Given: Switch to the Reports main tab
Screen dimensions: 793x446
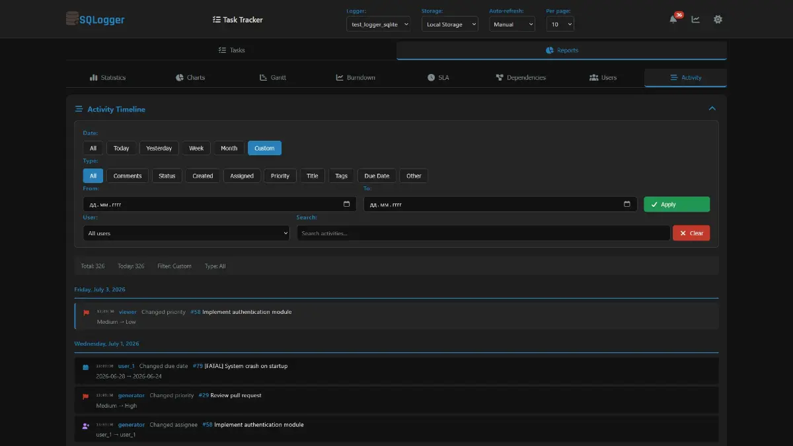Looking at the screenshot, I should (562, 50).
